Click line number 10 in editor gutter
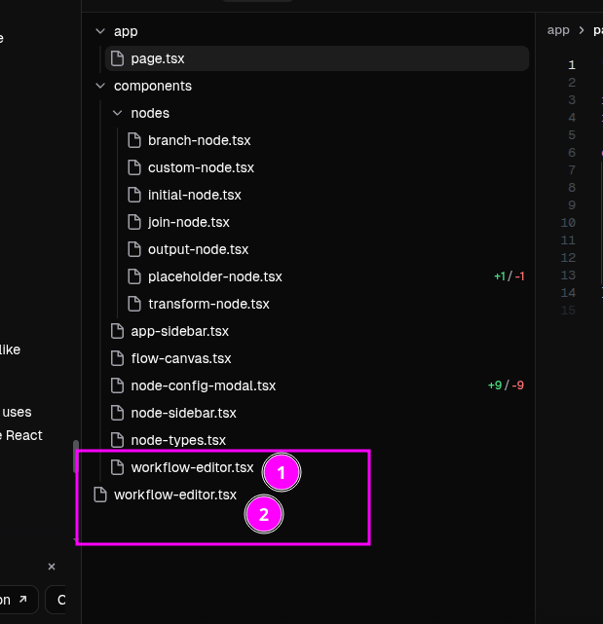This screenshot has width=603, height=624. click(x=568, y=223)
